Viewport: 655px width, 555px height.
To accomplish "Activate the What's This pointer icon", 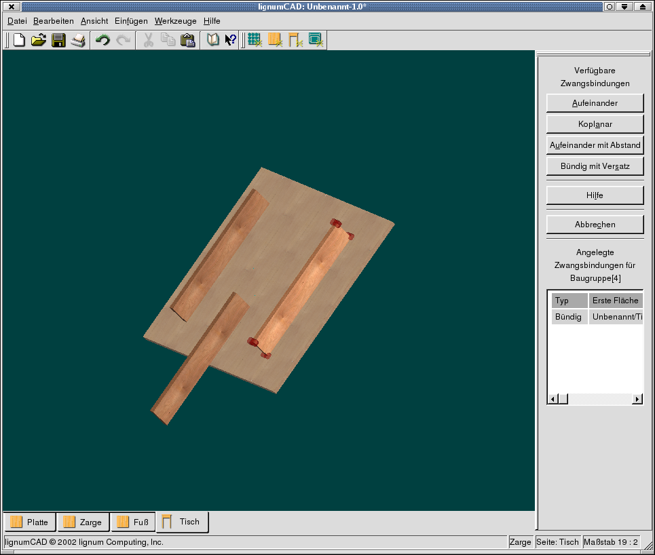I will [231, 40].
